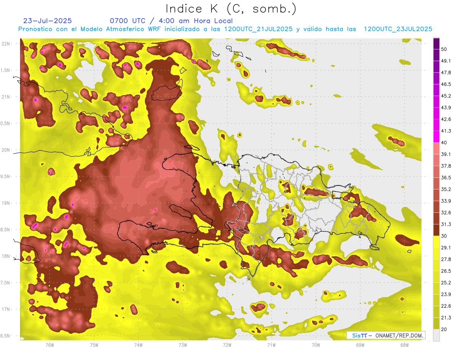Click the '68W' longitude label

pos(404,345)
